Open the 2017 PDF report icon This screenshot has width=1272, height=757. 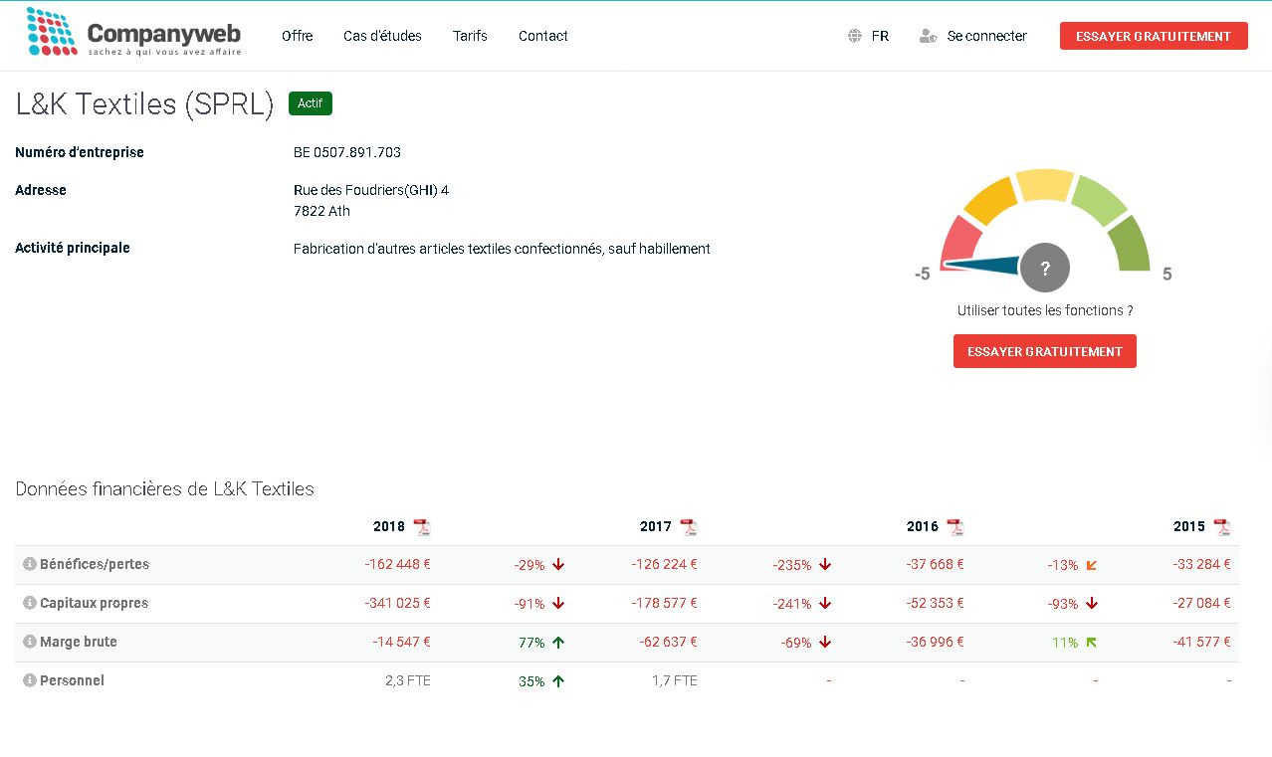(x=689, y=527)
